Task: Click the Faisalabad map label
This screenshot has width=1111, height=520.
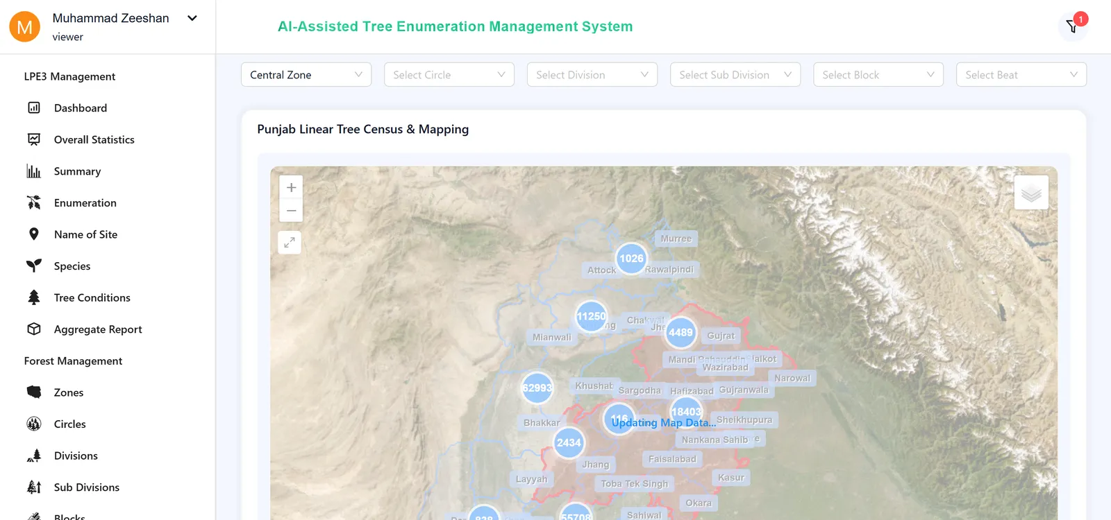Action: (x=672, y=459)
